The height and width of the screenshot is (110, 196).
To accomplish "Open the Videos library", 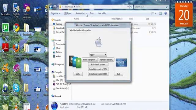I will point(57,56).
